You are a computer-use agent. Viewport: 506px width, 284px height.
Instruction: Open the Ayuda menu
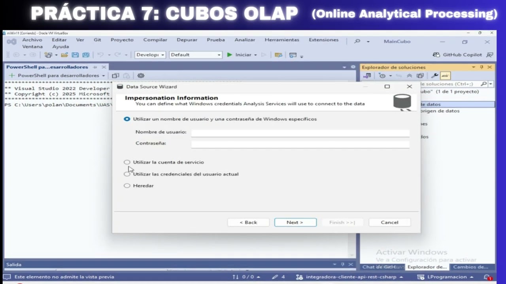click(x=60, y=47)
